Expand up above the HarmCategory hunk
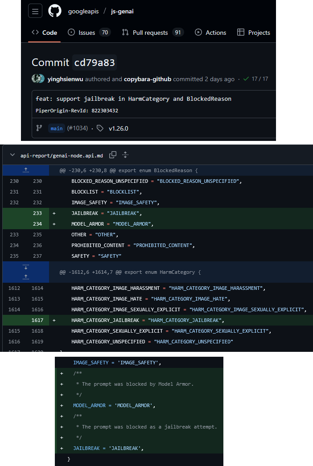 [26, 277]
